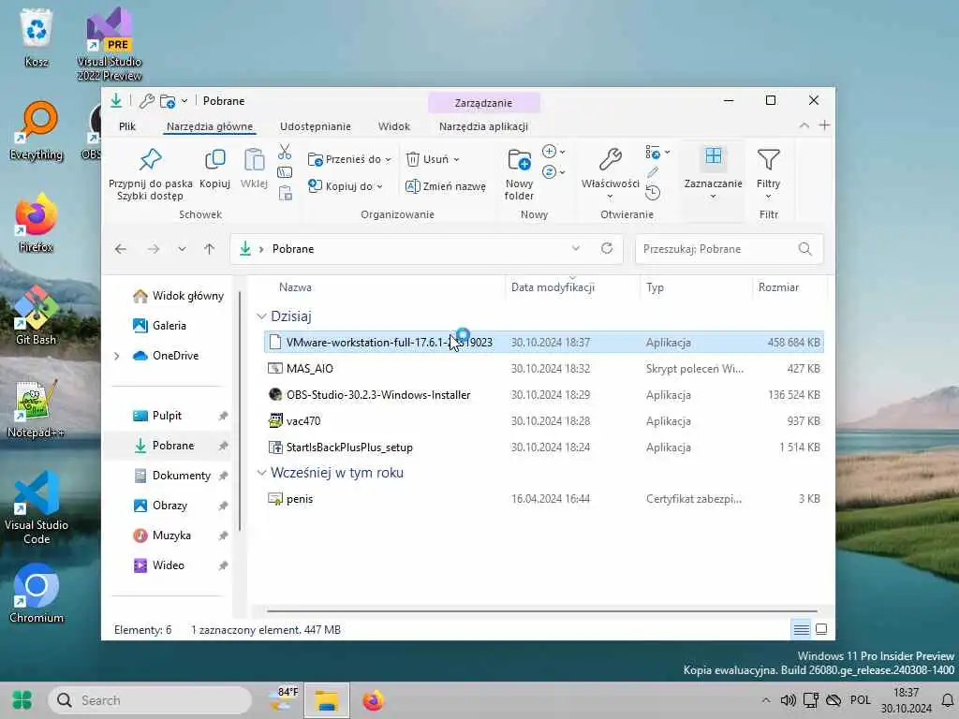This screenshot has width=959, height=719.
Task: Open Visual Studio Code desktop icon
Action: click(x=37, y=507)
